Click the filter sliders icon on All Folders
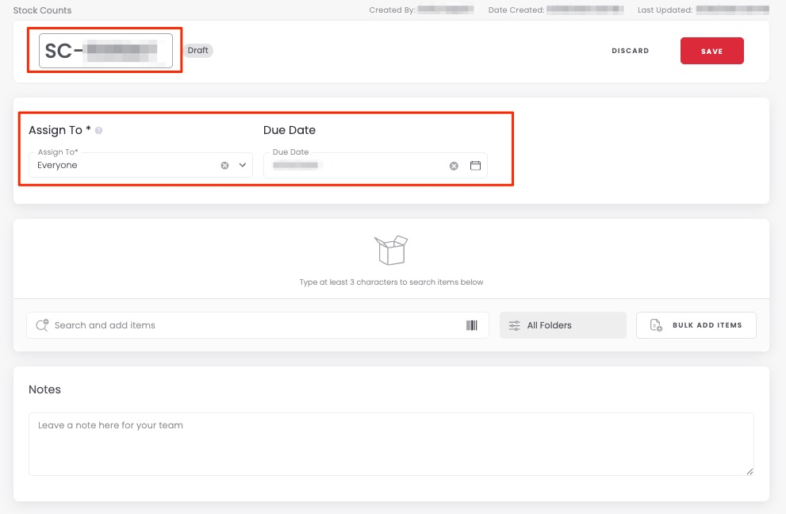The height and width of the screenshot is (514, 786). [x=515, y=325]
